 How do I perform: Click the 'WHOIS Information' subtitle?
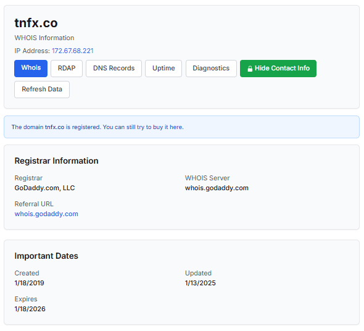click(x=44, y=38)
